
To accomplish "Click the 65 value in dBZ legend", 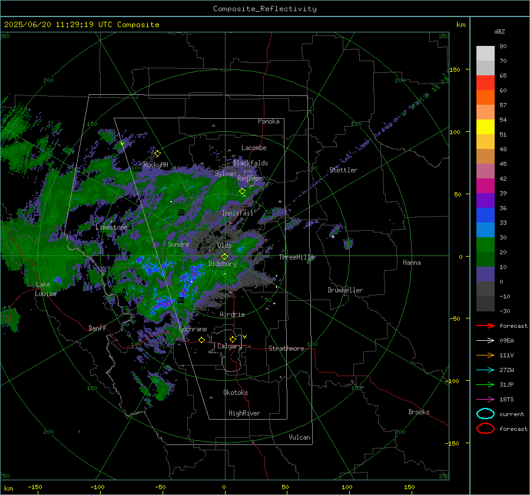I will (503, 76).
